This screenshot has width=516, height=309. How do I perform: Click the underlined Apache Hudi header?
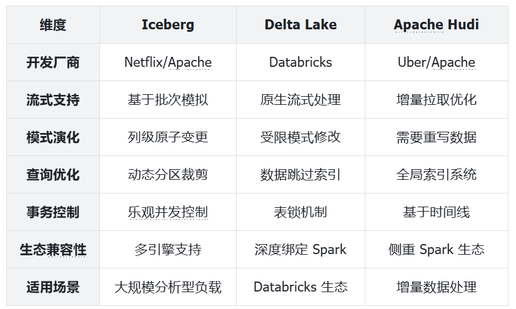436,25
